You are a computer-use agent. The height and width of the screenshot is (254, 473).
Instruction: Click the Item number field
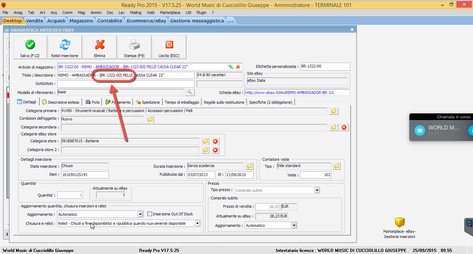[85, 175]
